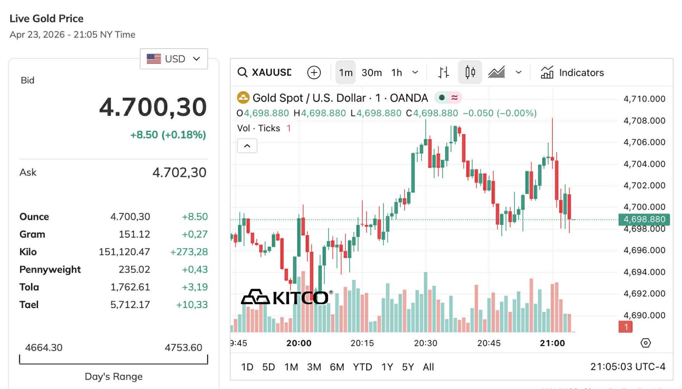Screen dimensions: 682x389
Task: Open the Indicators panel
Action: click(x=572, y=72)
